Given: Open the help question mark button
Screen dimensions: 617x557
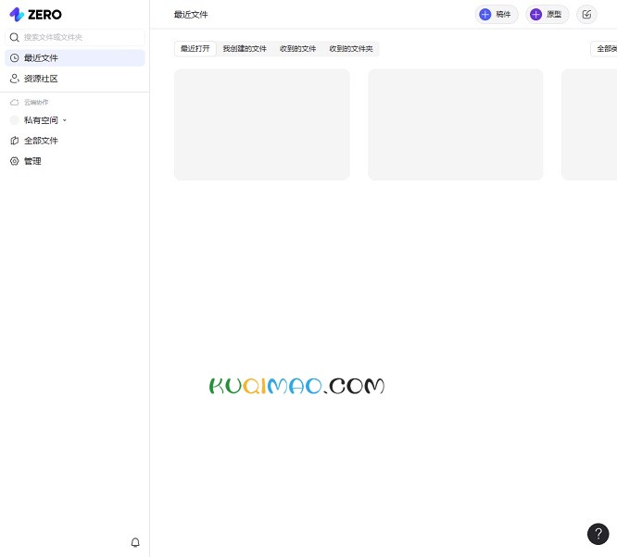Looking at the screenshot, I should pyautogui.click(x=598, y=534).
